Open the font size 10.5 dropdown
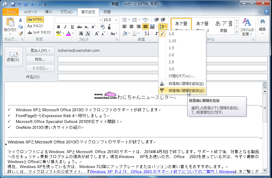Screen dimensions: 272x178 click(x=116, y=20)
